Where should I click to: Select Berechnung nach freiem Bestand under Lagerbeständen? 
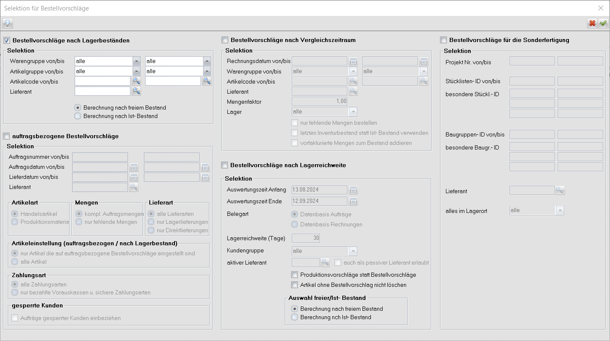(x=77, y=108)
